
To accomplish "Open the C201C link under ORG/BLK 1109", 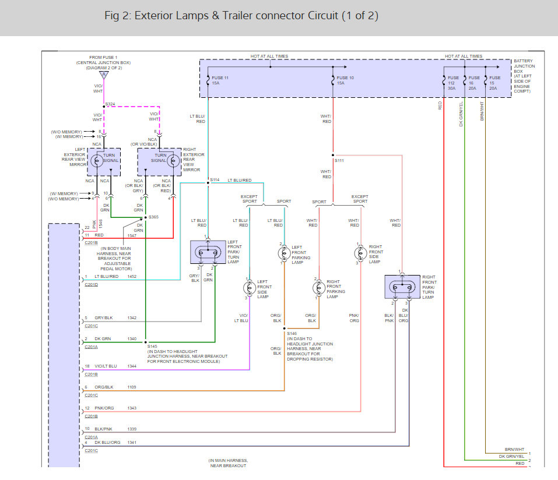I will [x=91, y=395].
